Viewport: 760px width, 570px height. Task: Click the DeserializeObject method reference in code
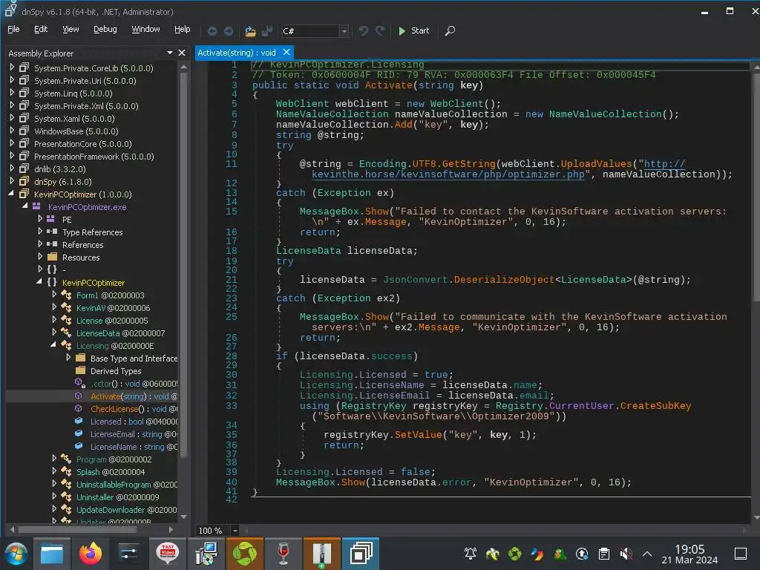pyautogui.click(x=504, y=280)
